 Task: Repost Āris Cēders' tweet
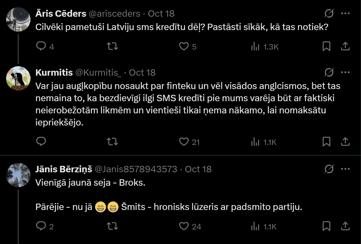[113, 46]
